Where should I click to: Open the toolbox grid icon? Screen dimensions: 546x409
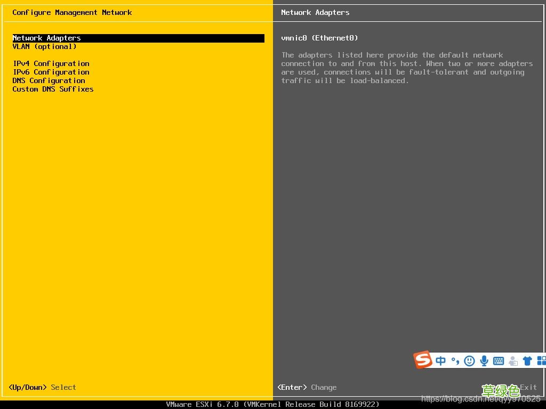pos(541,361)
